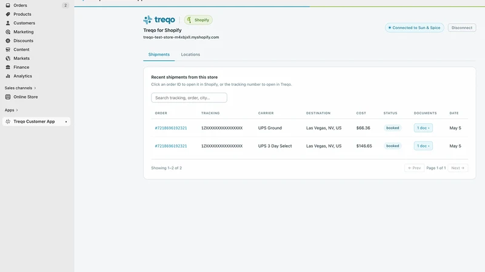Click May 5 date in UPS 3 Day Select row

pos(455,146)
